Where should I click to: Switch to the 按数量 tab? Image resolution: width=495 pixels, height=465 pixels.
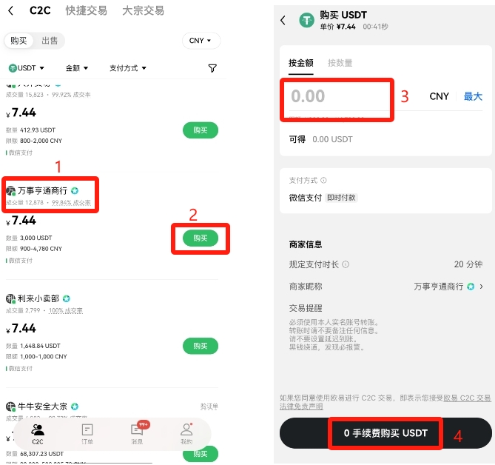click(340, 63)
